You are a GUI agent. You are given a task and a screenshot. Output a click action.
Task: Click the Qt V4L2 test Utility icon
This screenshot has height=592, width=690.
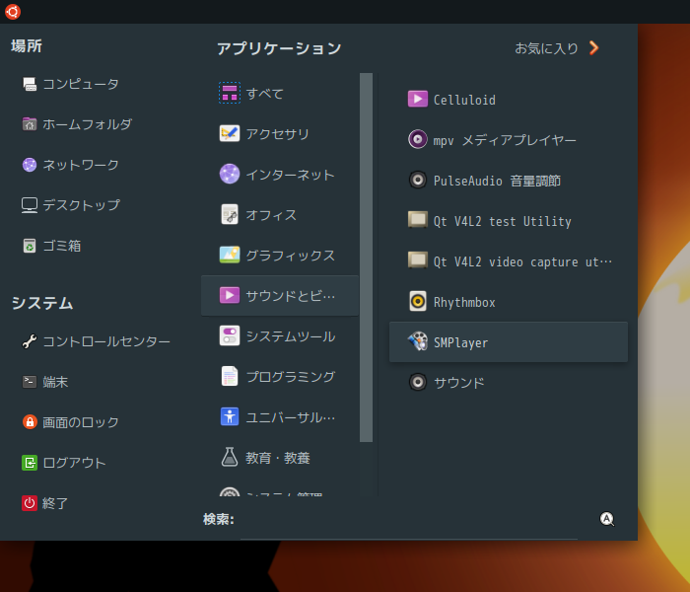pos(418,220)
